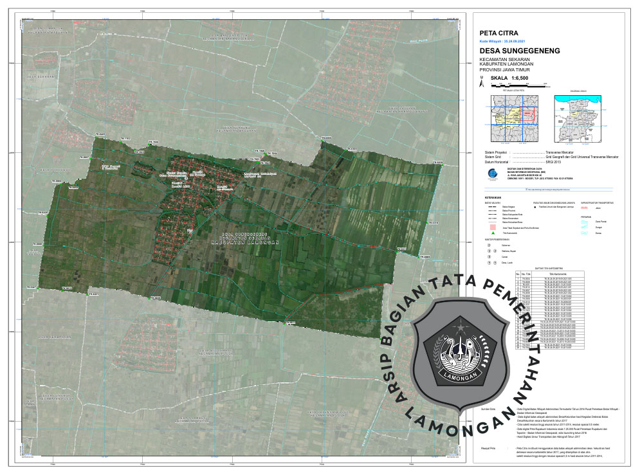Click the Petunjuk Letak Peta index map
Screen dimensions: 640x475
point(514,118)
